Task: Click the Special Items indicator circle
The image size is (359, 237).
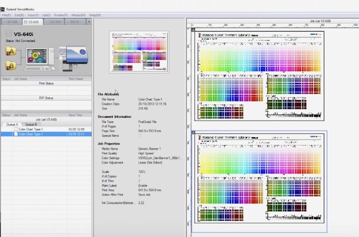Action: click(x=140, y=136)
